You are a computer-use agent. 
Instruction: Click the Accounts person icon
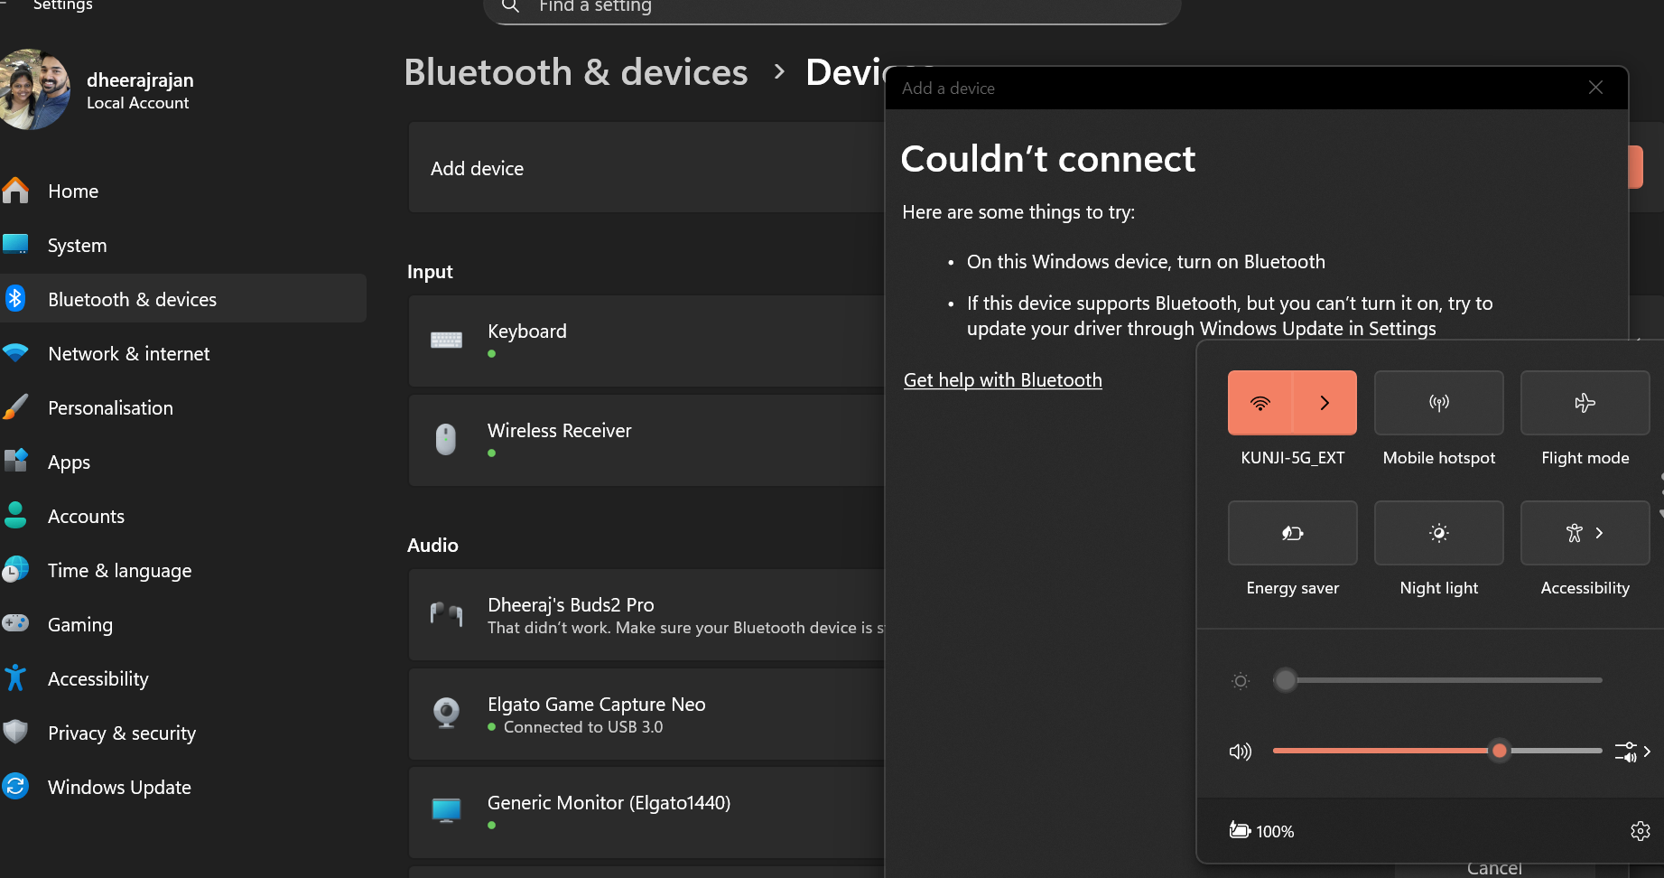[15, 515]
